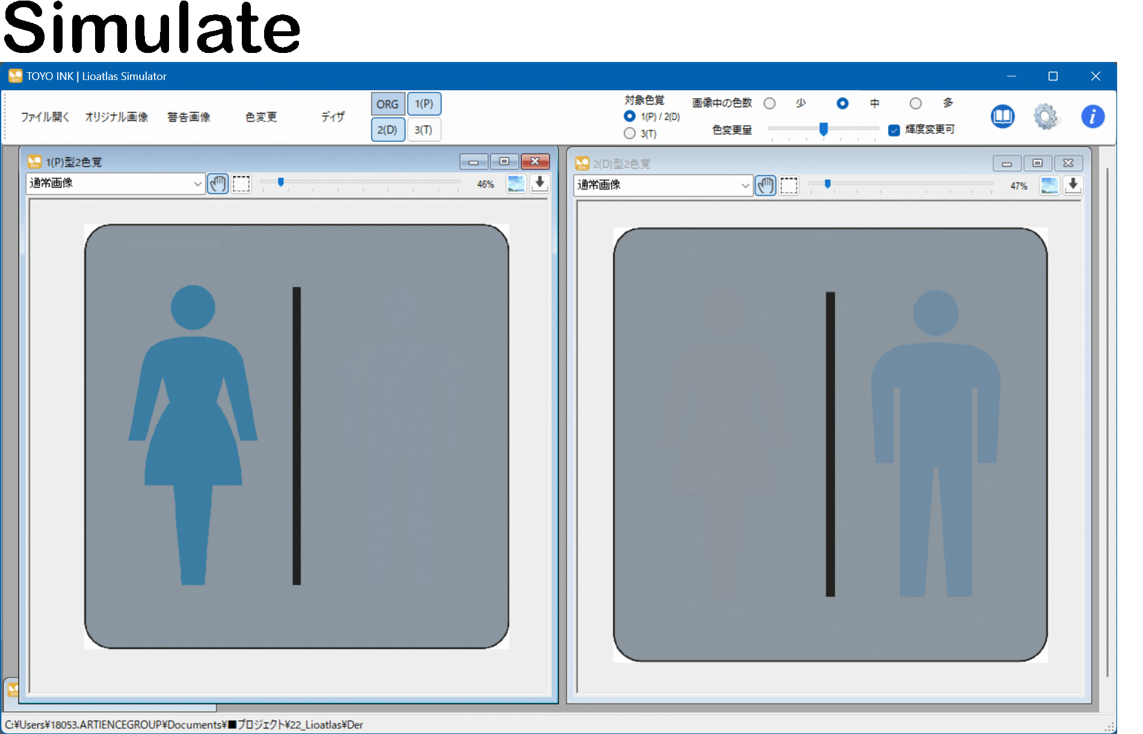The height and width of the screenshot is (734, 1143).
Task: Expand the 通常画像 dropdown in 2(D) window
Action: [x=745, y=185]
